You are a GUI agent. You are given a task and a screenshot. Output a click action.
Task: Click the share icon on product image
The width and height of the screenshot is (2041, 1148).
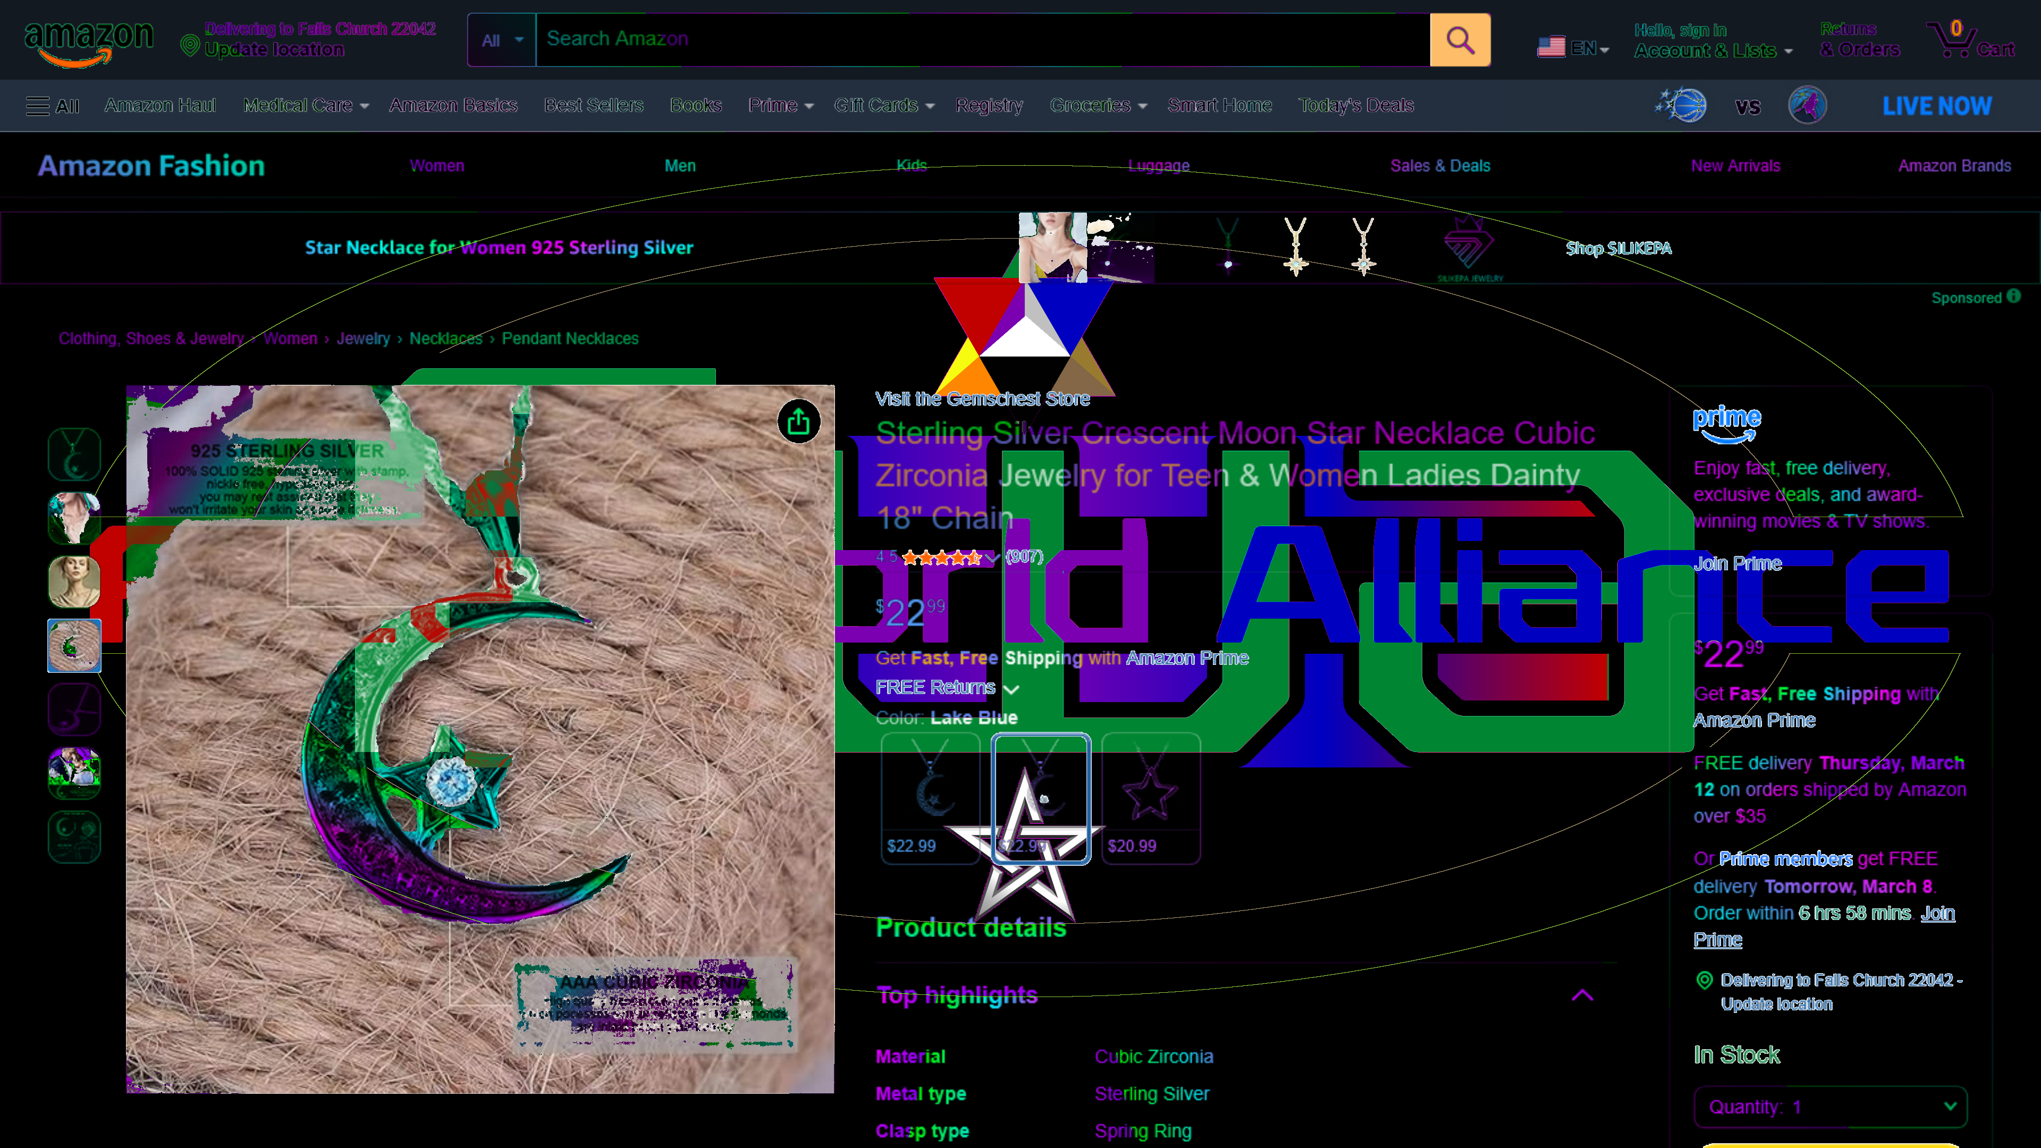click(x=798, y=421)
